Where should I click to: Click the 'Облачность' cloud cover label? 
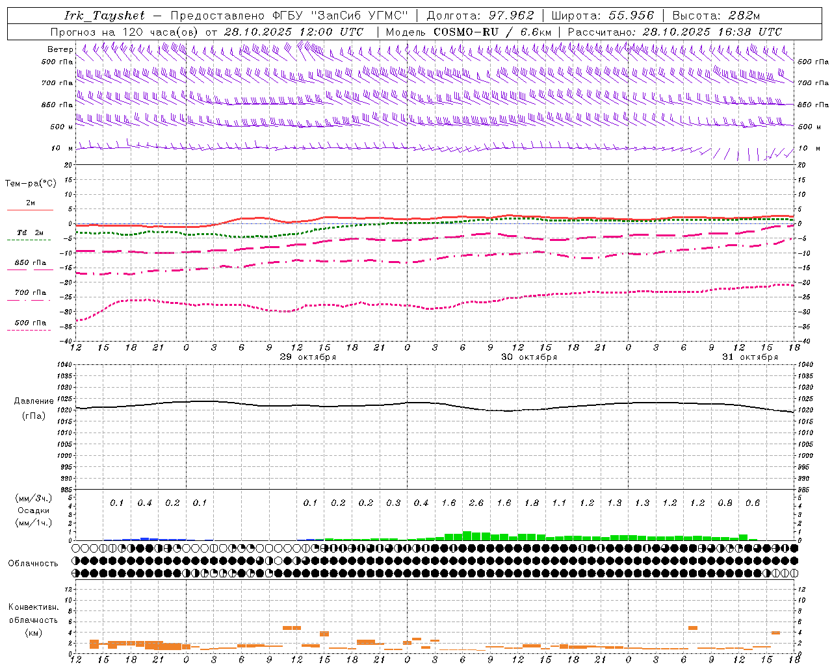pos(33,564)
